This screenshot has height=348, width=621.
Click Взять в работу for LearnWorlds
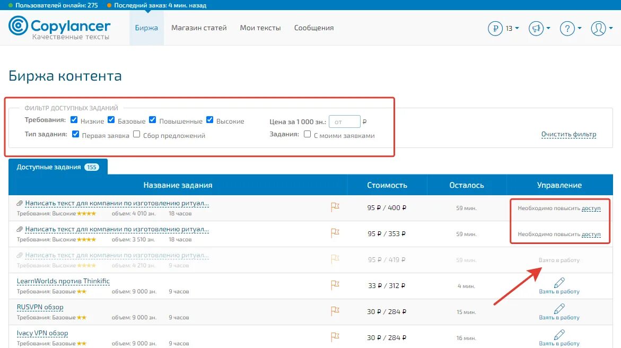click(x=559, y=291)
